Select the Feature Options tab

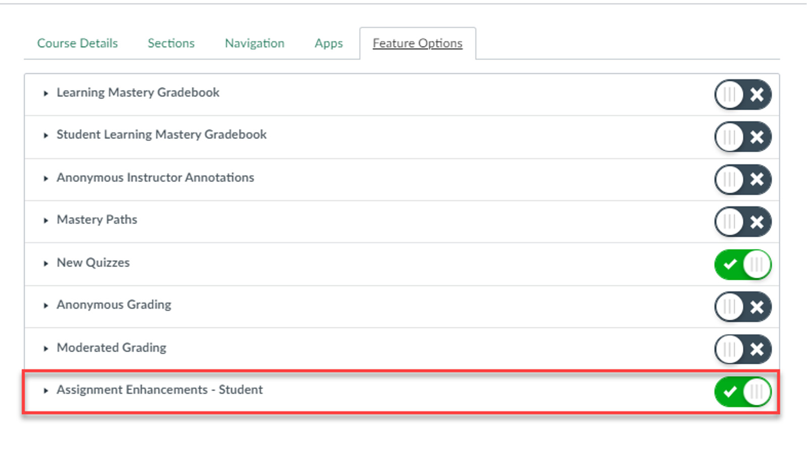pos(417,43)
